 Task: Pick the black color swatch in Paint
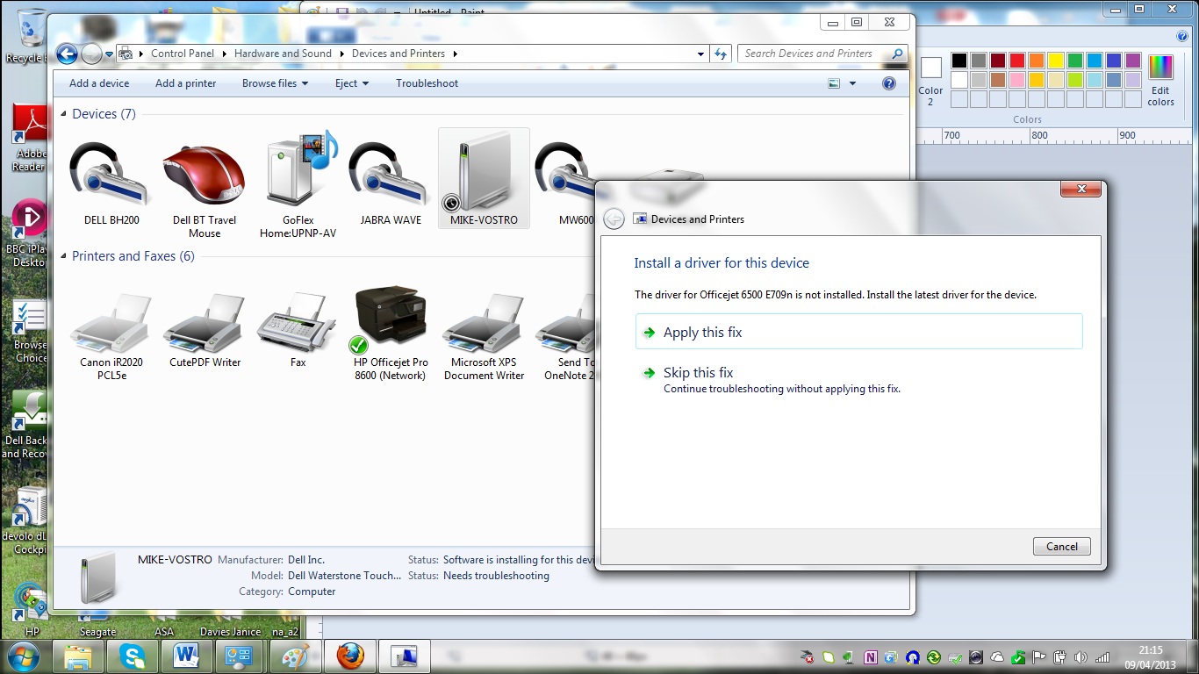point(959,61)
